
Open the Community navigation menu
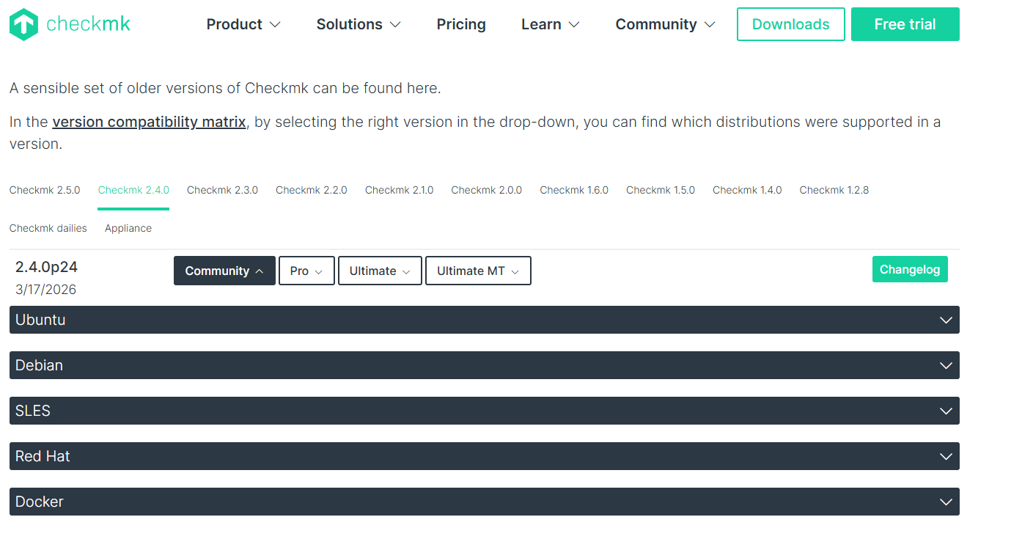click(665, 24)
